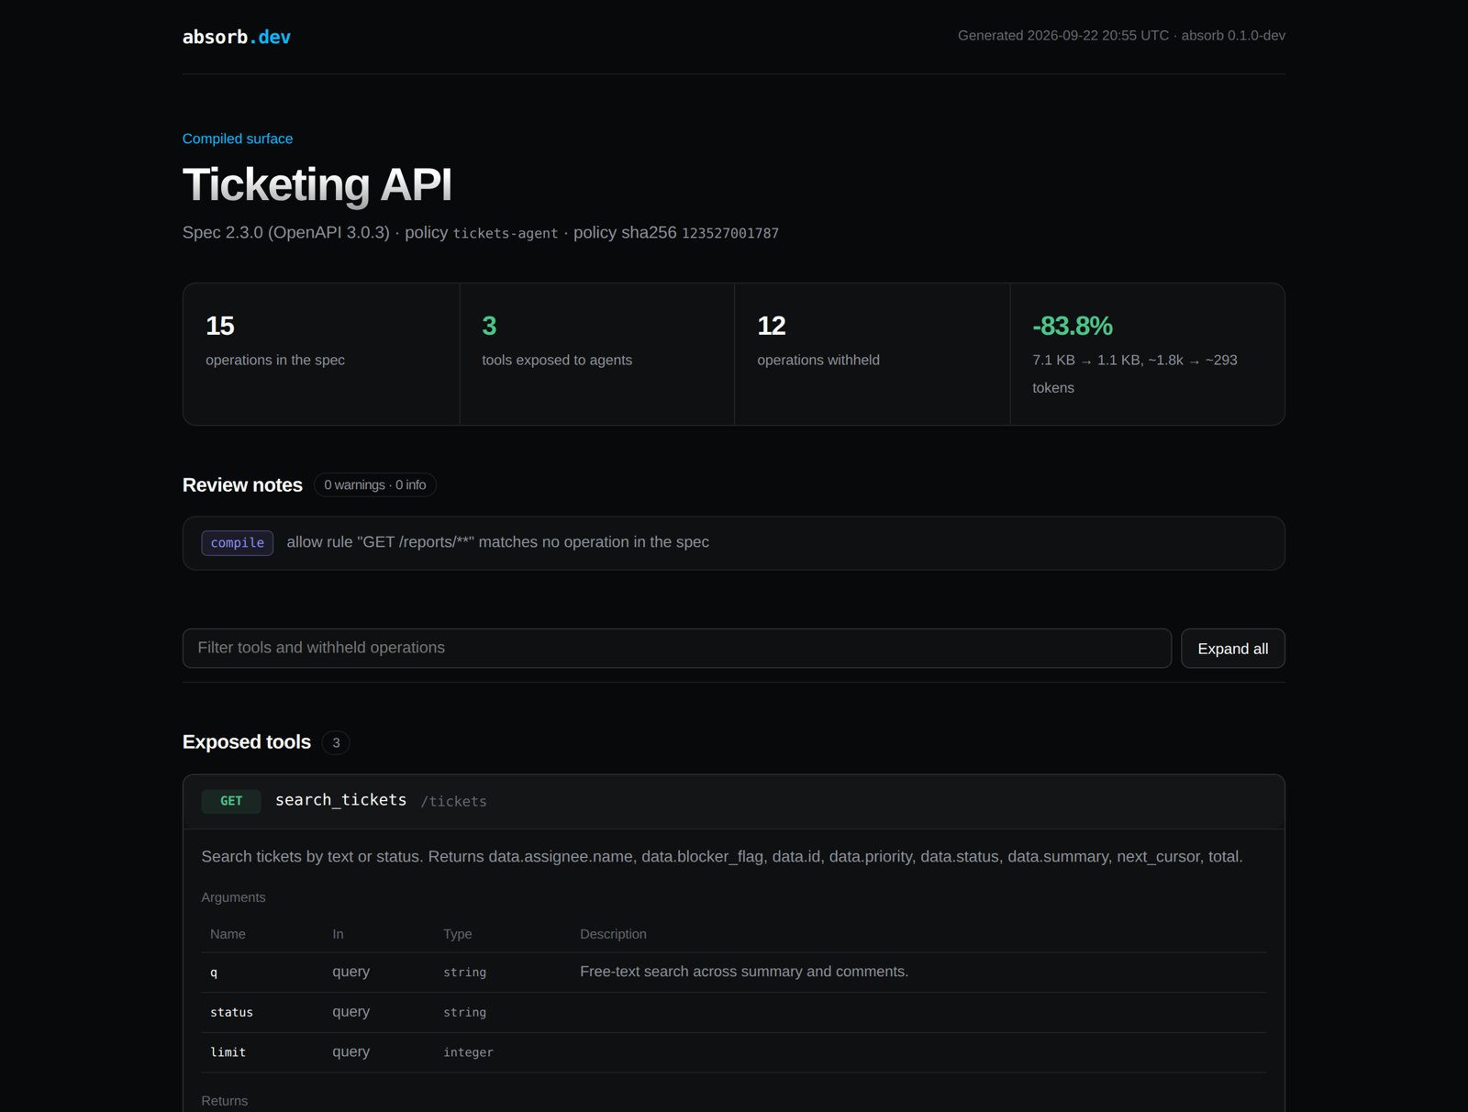Click the Compiled surface label
The width and height of the screenshot is (1468, 1112).
tap(238, 139)
